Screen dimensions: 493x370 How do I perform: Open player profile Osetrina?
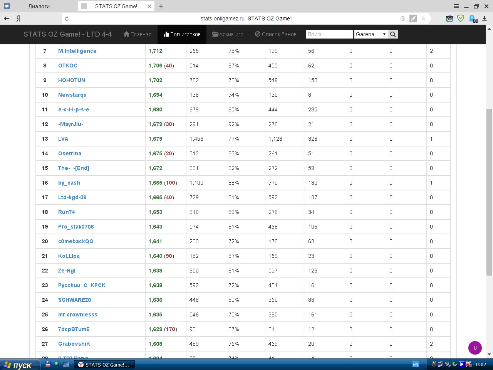click(x=70, y=153)
